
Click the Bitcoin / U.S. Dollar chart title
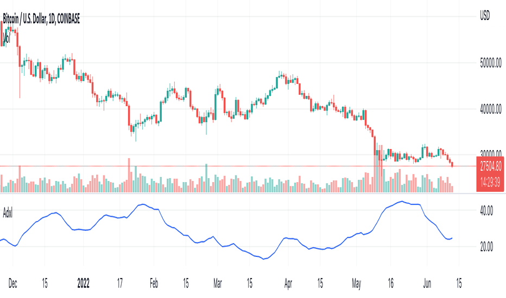(41, 19)
